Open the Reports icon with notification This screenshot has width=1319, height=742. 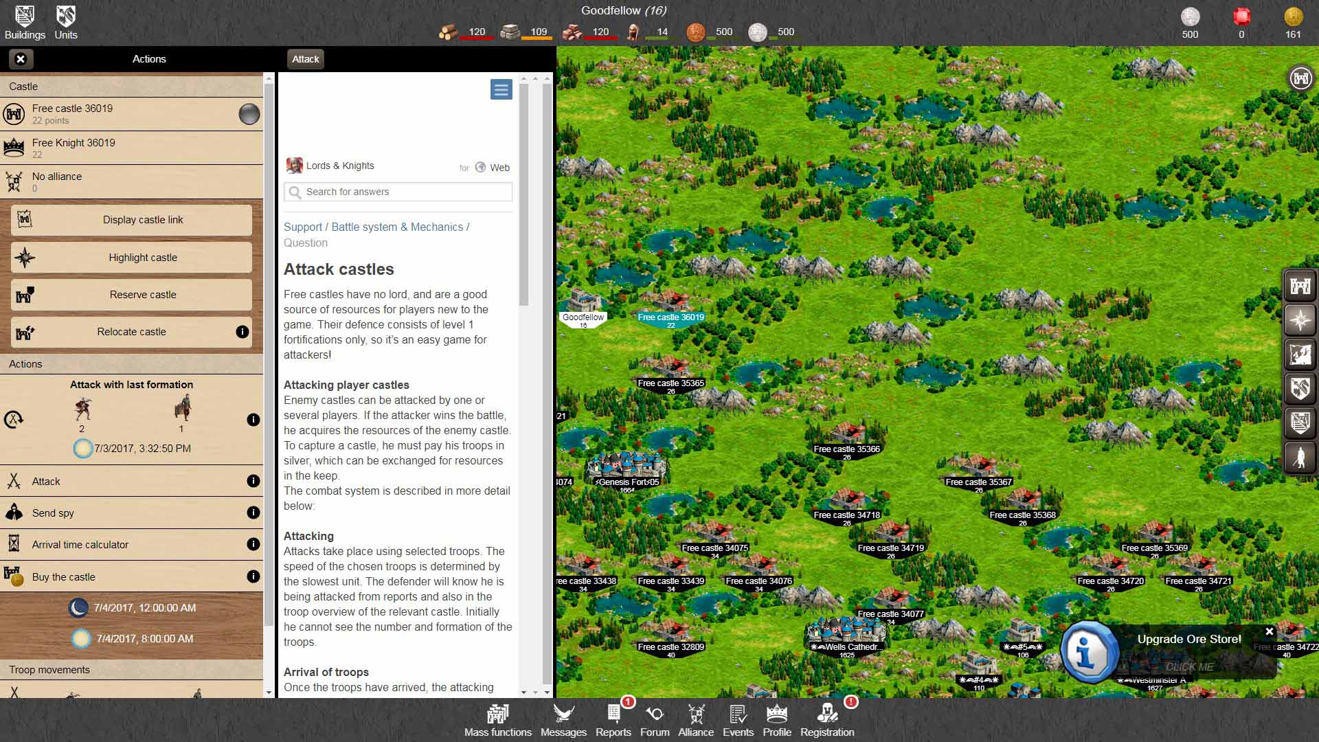613,720
